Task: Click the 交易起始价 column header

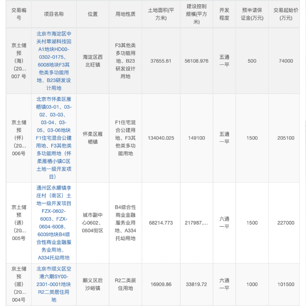Action: click(286, 14)
